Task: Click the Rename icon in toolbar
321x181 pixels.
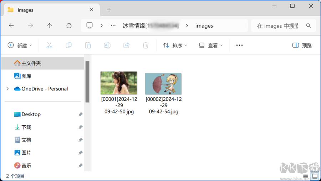Action: [x=107, y=45]
